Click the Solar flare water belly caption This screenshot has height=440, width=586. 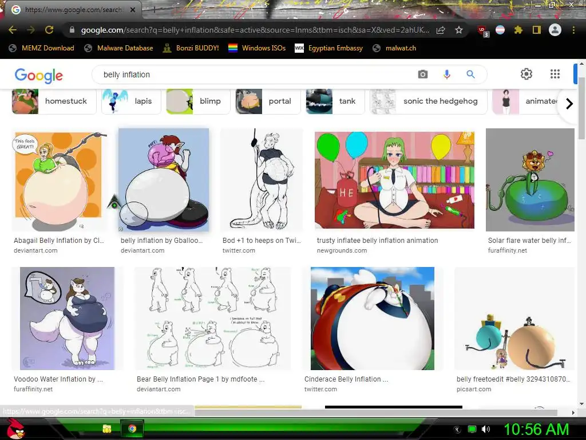pyautogui.click(x=529, y=240)
